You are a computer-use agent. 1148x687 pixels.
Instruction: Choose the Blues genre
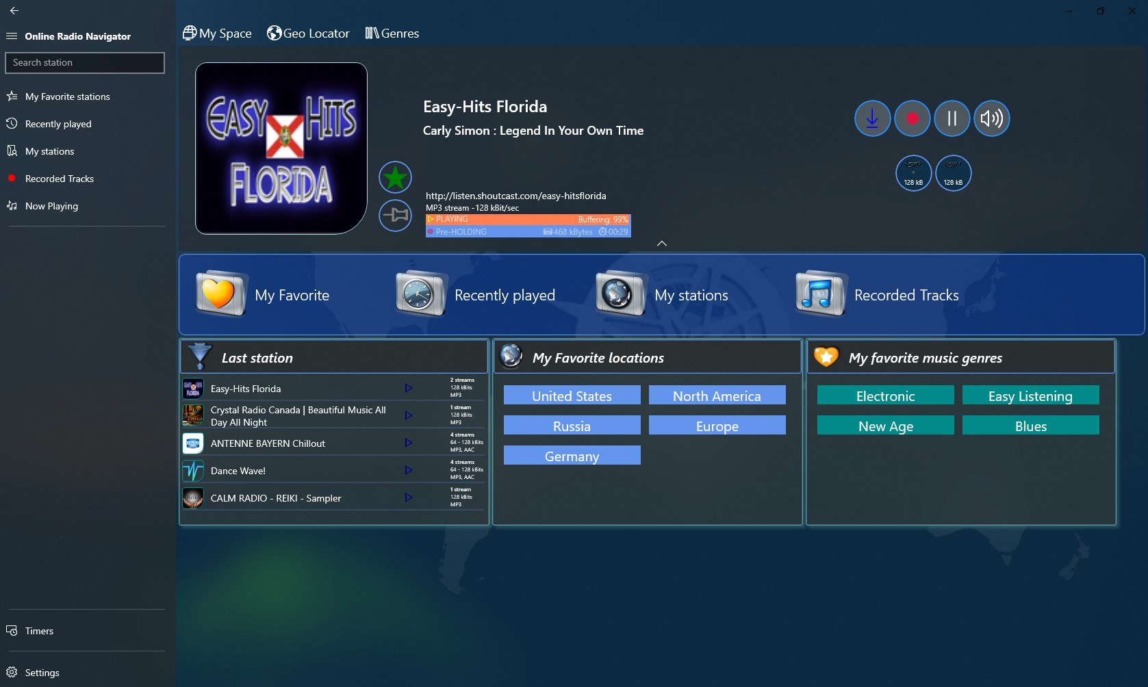[x=1031, y=426]
